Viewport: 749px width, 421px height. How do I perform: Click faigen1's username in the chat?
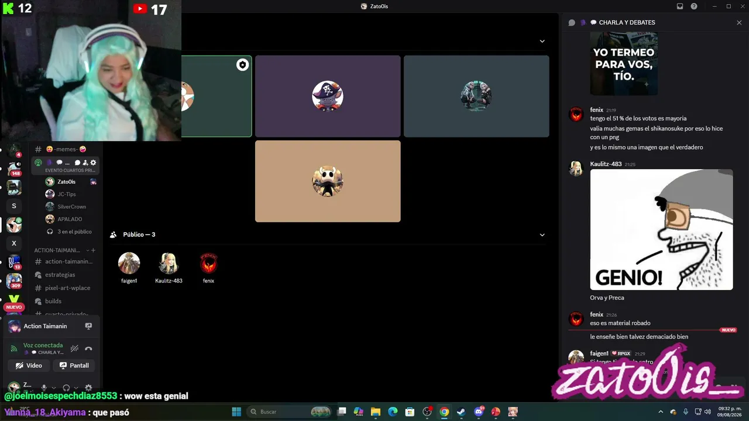tap(599, 354)
